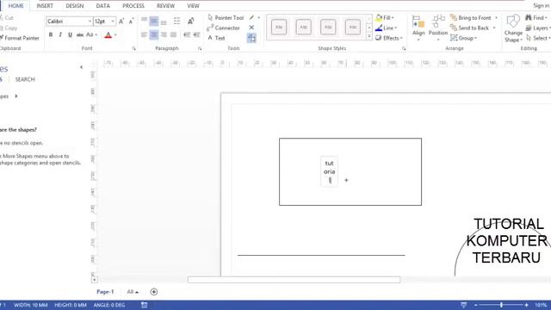Click Send to Back
This screenshot has height=310, width=551.
pos(470,28)
